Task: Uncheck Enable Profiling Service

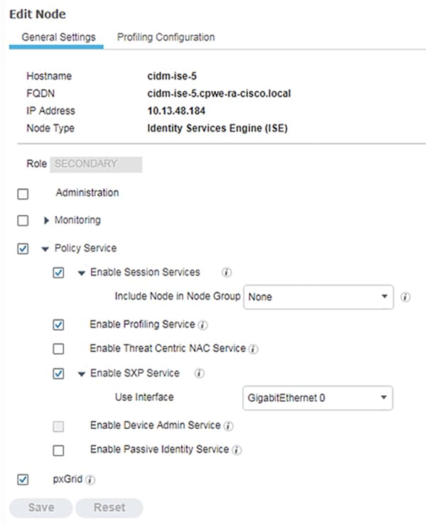Action: pyautogui.click(x=58, y=324)
